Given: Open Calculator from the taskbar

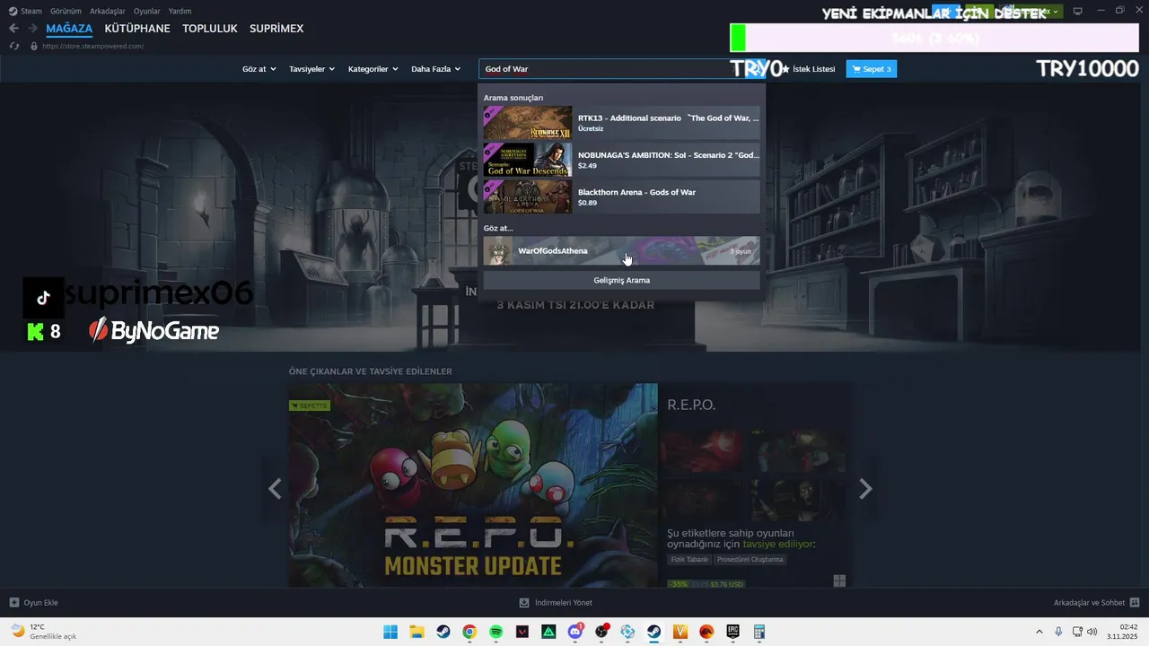Looking at the screenshot, I should [x=759, y=632].
